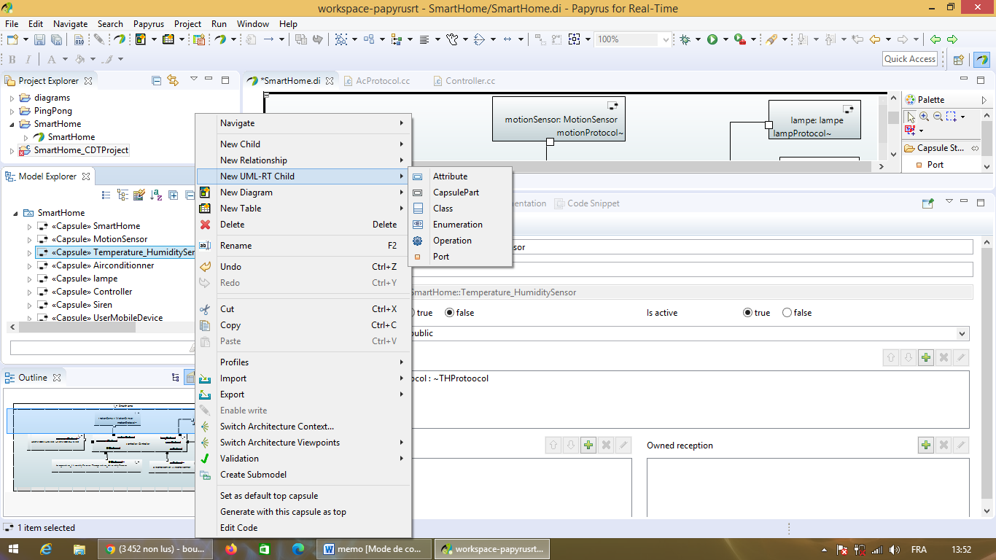Click the Bold formatting icon
The height and width of the screenshot is (560, 996).
click(x=12, y=60)
